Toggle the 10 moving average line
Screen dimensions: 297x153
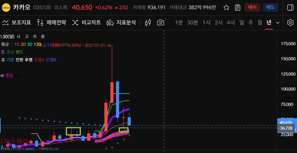click(17, 44)
